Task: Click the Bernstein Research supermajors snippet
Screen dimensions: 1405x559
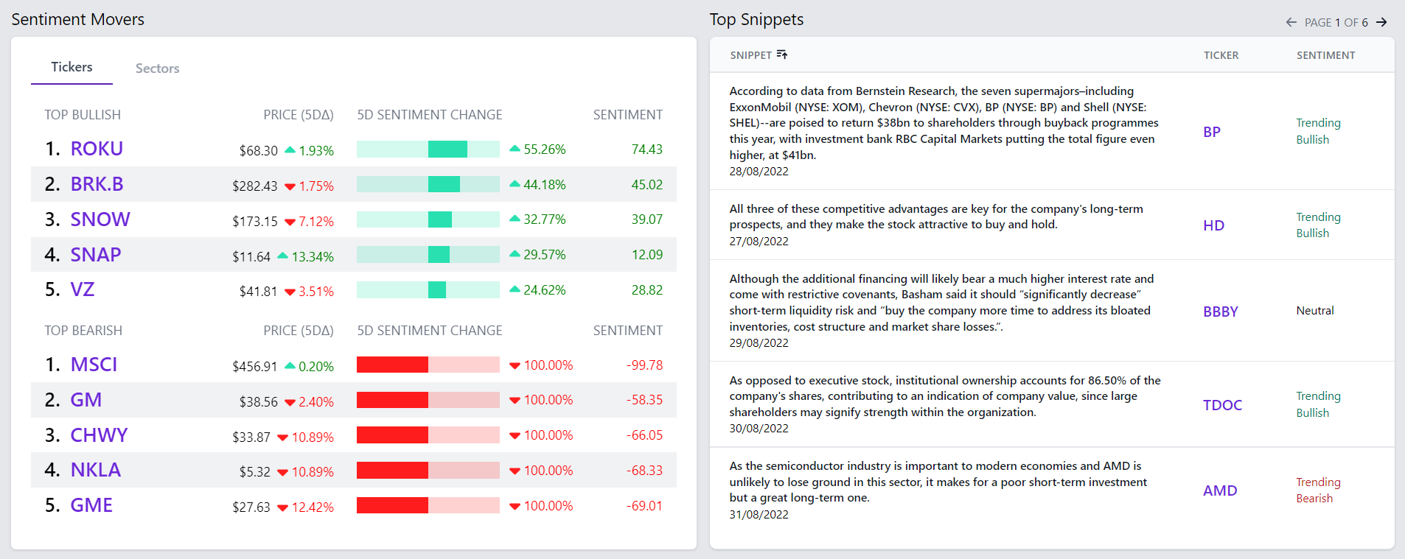Action: 945,123
